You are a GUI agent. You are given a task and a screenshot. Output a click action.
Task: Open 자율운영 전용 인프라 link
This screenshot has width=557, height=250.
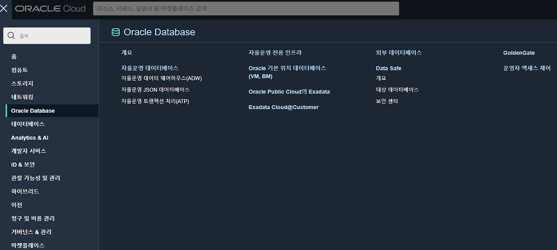(x=275, y=53)
